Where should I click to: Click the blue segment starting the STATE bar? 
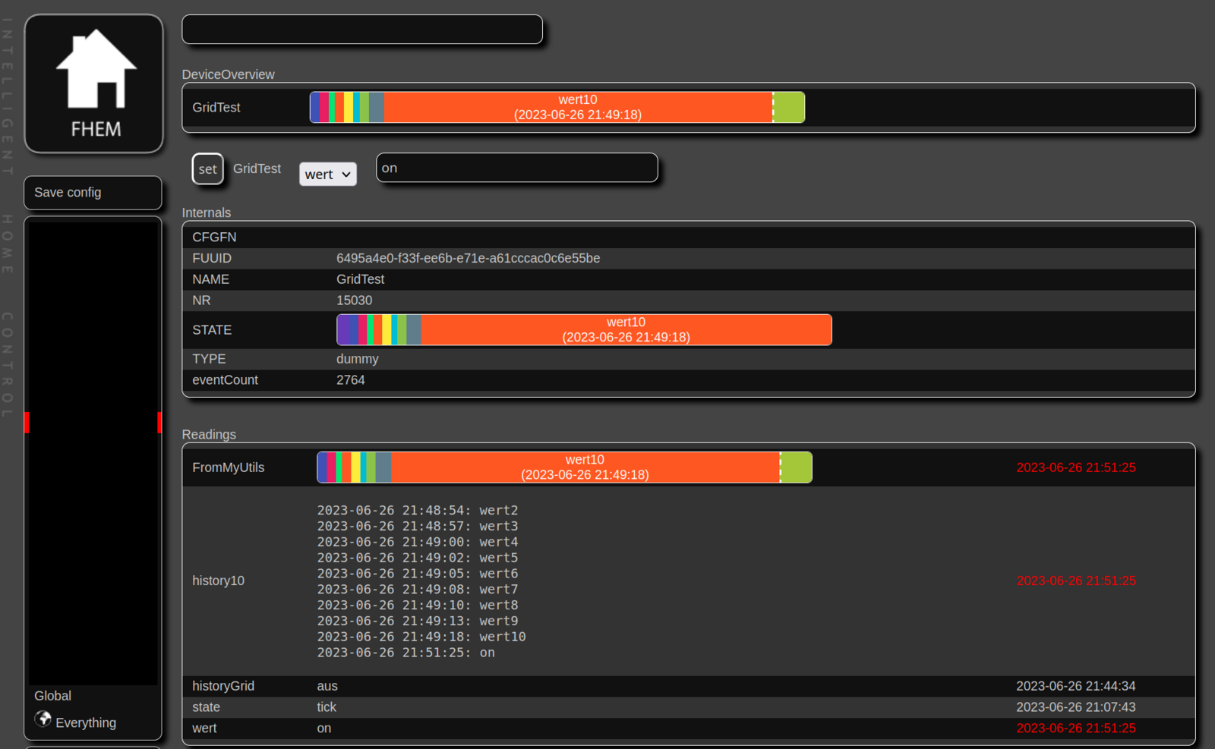(343, 330)
